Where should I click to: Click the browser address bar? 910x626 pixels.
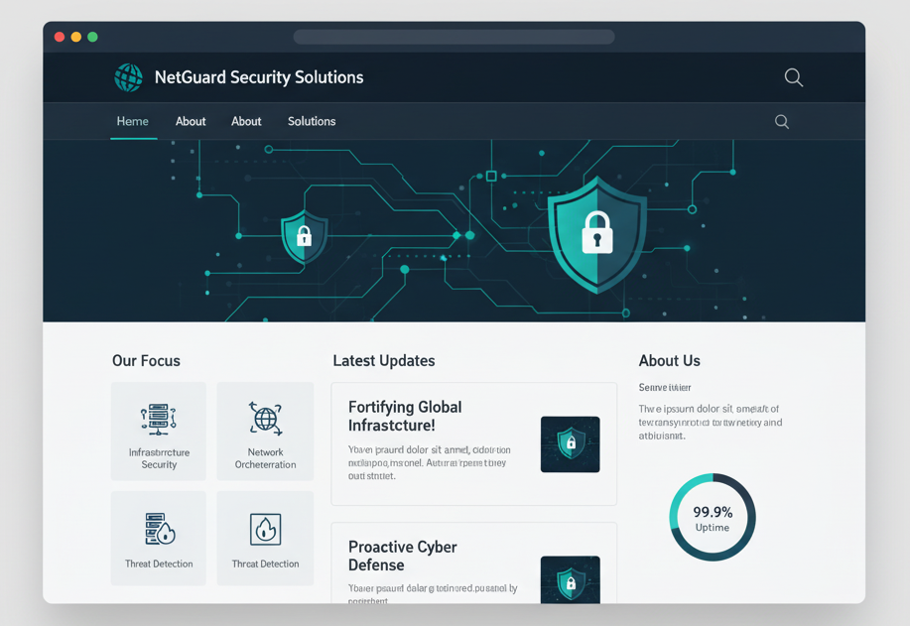tap(453, 36)
